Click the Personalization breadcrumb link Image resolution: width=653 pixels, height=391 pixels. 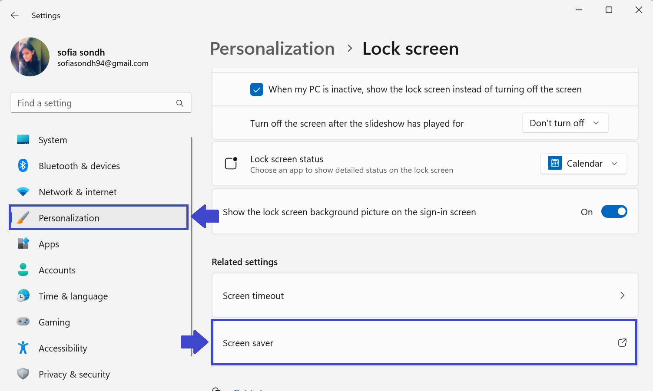272,49
